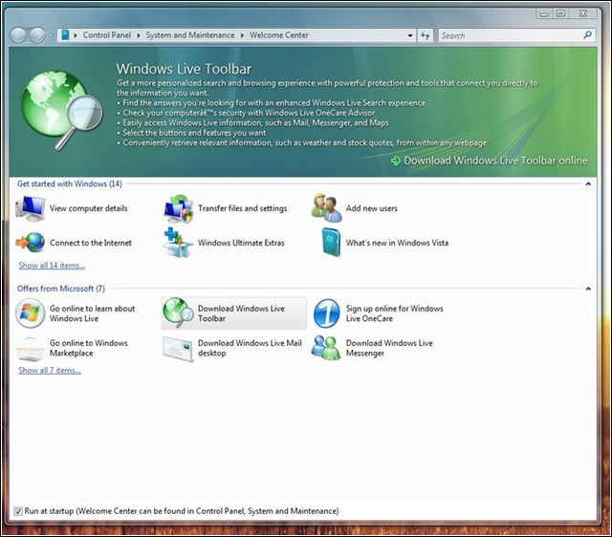Collapse the Offers from Microsoft section
612x537 pixels.
pos(588,289)
